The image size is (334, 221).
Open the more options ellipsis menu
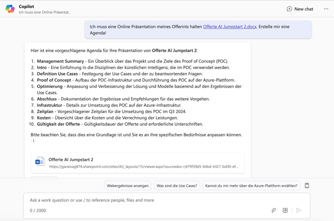click(x=326, y=9)
